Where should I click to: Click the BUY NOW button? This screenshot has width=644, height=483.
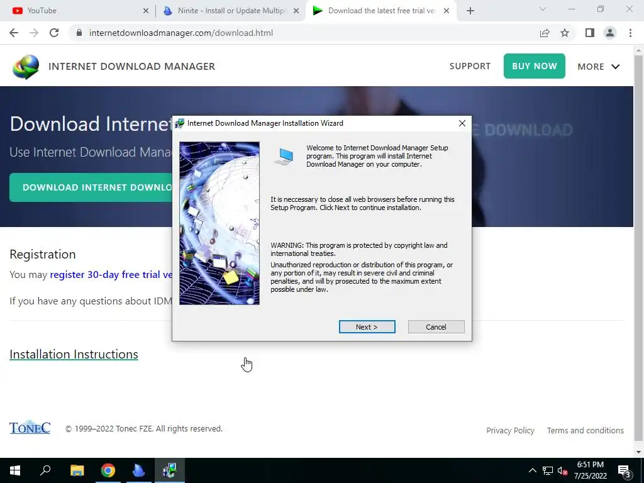(535, 66)
